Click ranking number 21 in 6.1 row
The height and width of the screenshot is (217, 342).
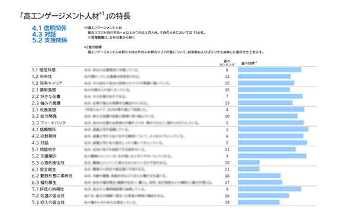click(x=227, y=169)
